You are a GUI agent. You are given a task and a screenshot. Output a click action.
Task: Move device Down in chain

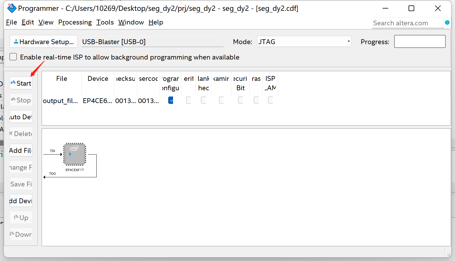click(21, 234)
